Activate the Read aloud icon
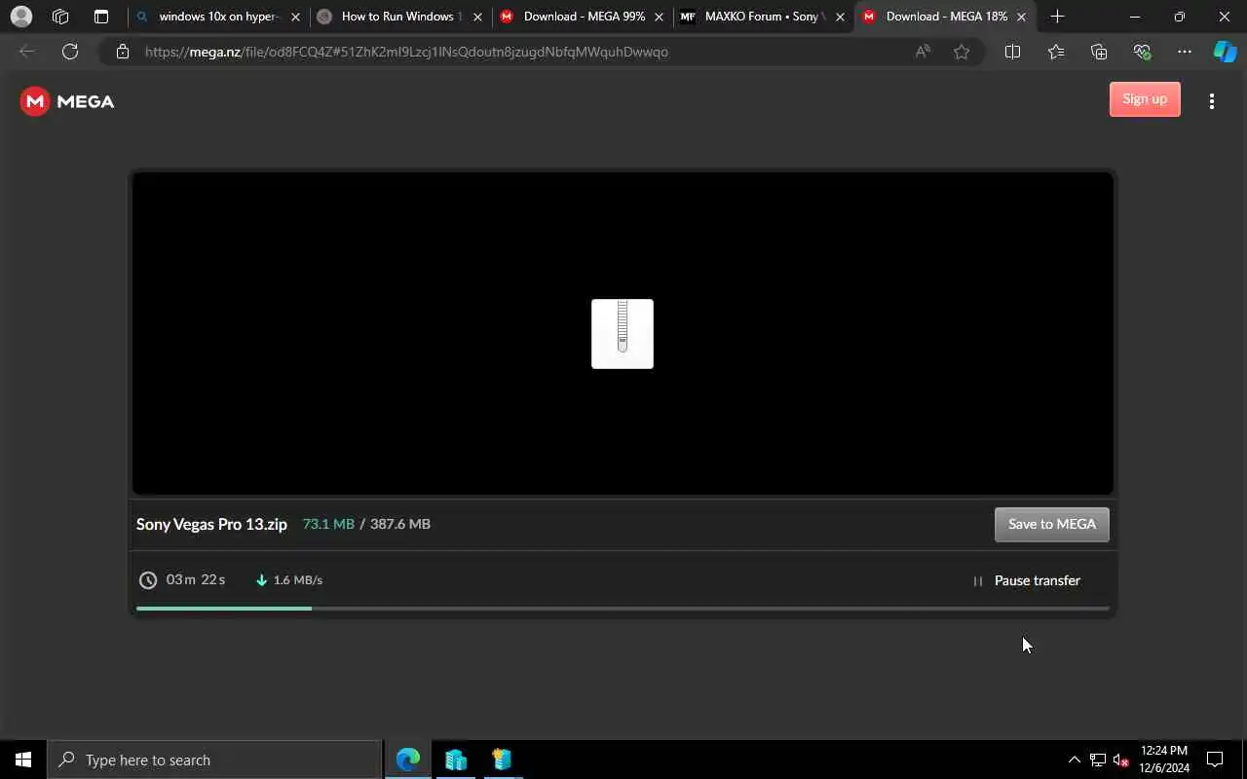Viewport: 1247px width, 779px height. pyautogui.click(x=923, y=52)
